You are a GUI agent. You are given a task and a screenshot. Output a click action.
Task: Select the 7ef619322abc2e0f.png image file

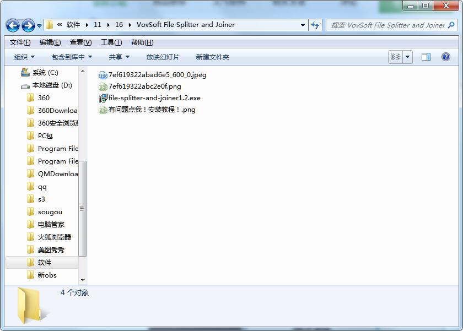click(x=144, y=86)
